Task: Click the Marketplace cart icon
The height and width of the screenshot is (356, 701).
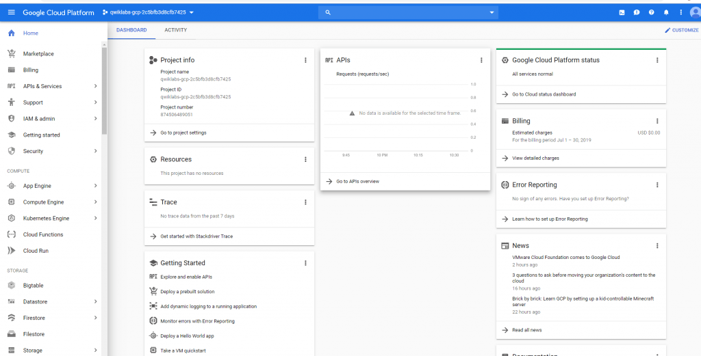Action: [12, 53]
